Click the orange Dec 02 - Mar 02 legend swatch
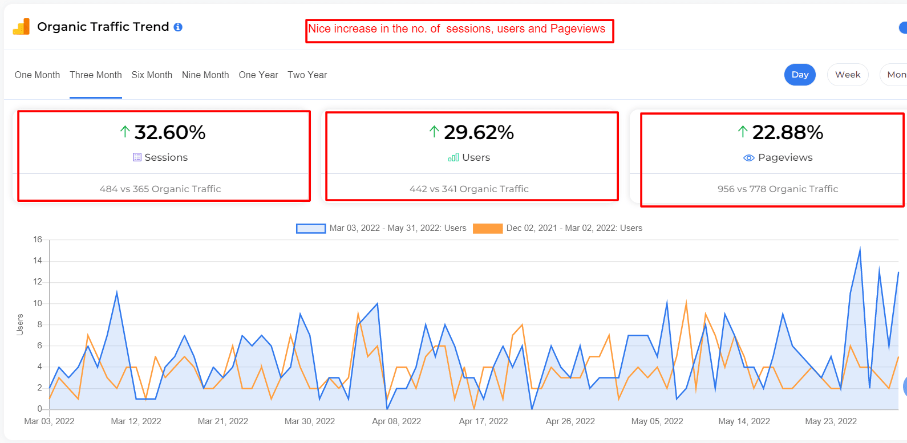This screenshot has height=443, width=907. (488, 229)
